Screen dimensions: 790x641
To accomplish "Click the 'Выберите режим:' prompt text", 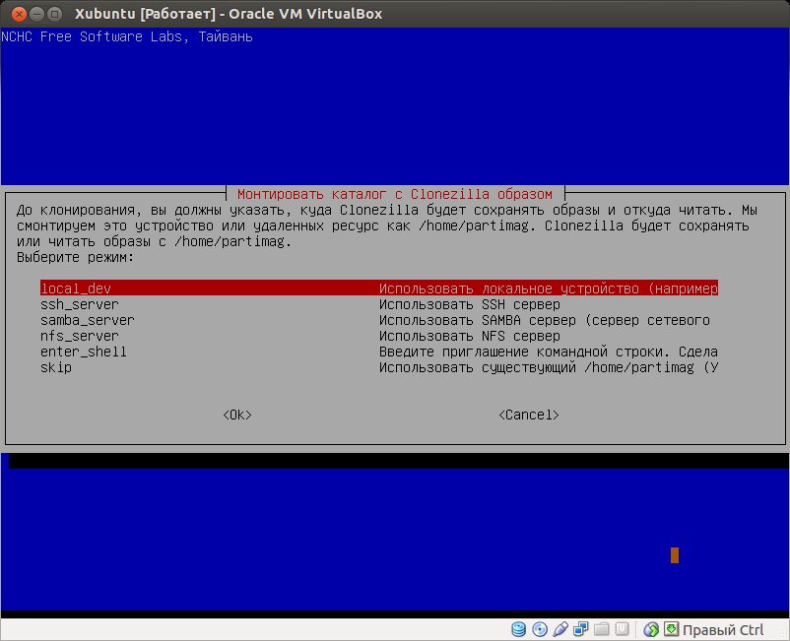I will [x=76, y=257].
